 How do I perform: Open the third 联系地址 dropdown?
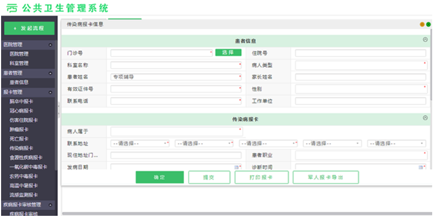pyautogui.click(x=268, y=143)
